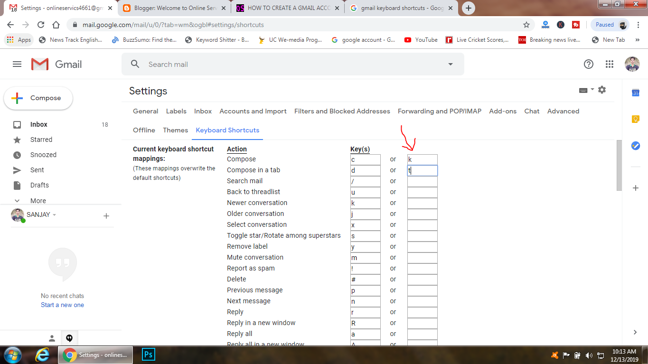Collapse the More section in sidebar

point(17,200)
